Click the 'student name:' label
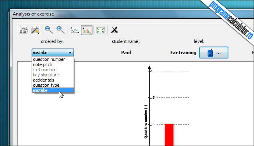Image resolution: width=254 pixels, height=146 pixels. [x=126, y=42]
